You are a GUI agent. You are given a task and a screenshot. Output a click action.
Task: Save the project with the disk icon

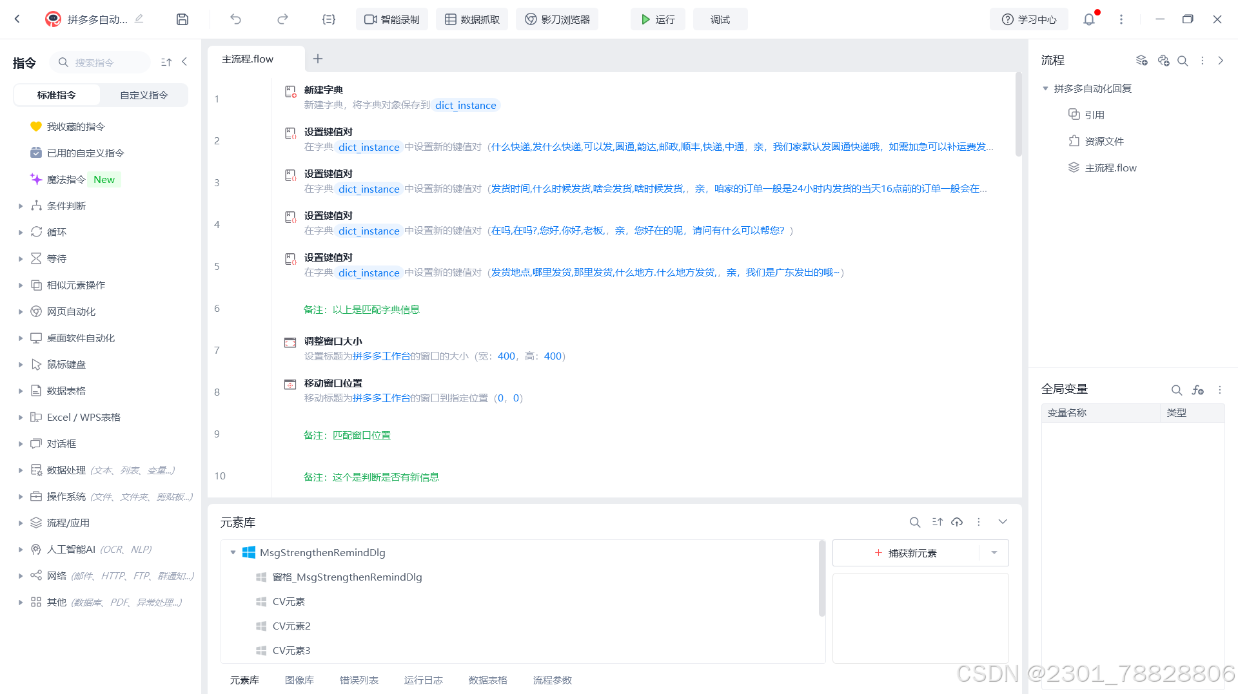click(182, 19)
